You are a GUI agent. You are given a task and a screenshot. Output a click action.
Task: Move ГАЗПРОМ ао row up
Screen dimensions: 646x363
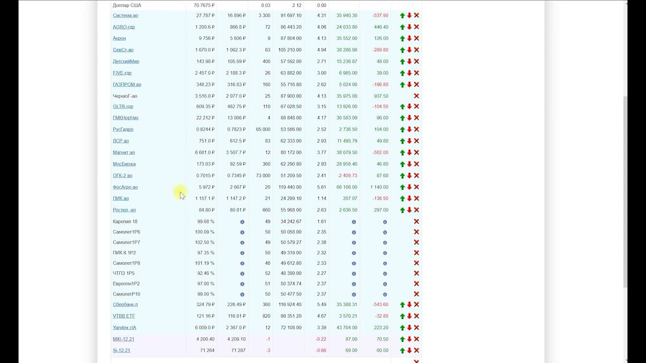tap(402, 85)
